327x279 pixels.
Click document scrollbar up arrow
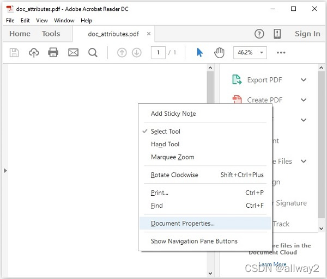coord(210,68)
